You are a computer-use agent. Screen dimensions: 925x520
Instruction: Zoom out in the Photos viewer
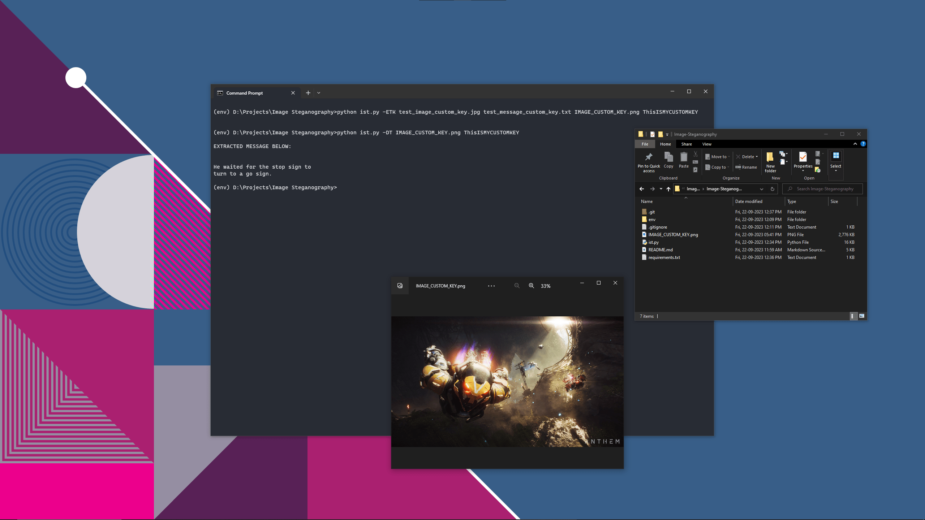[517, 286]
